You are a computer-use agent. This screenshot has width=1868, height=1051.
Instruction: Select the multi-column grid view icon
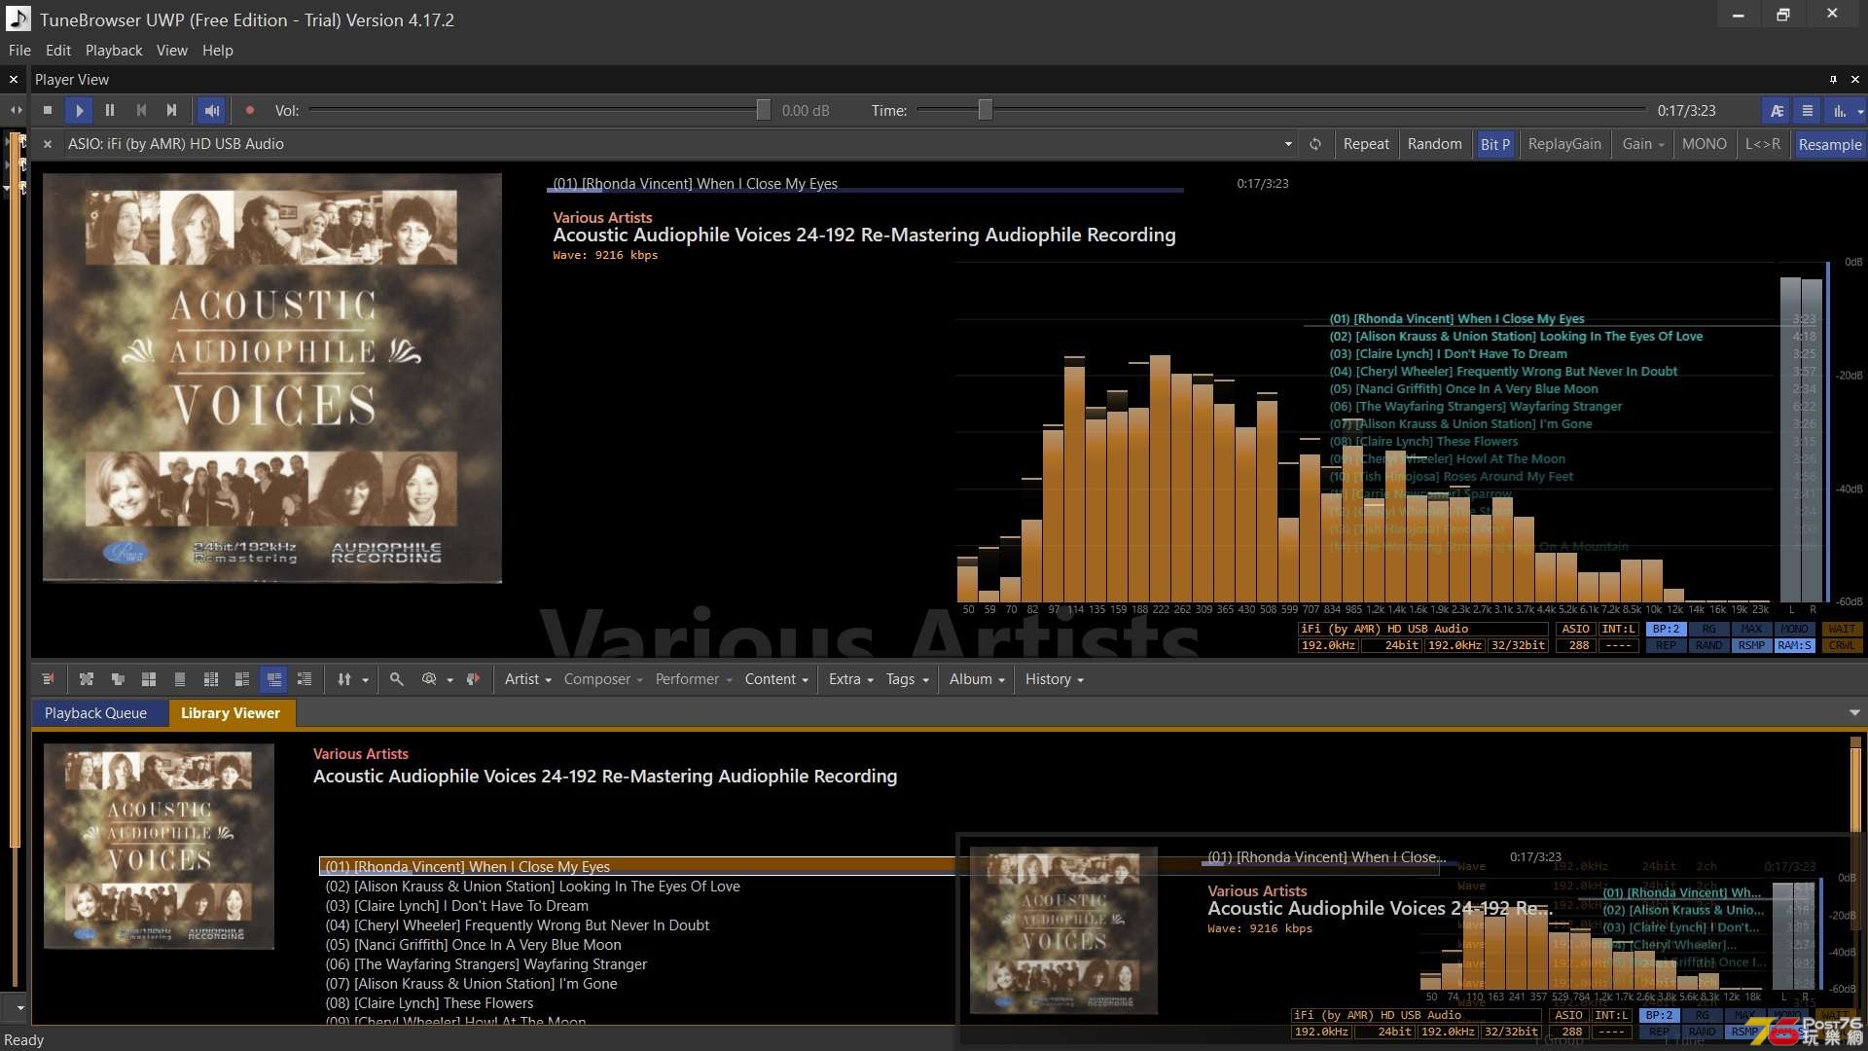coord(211,679)
